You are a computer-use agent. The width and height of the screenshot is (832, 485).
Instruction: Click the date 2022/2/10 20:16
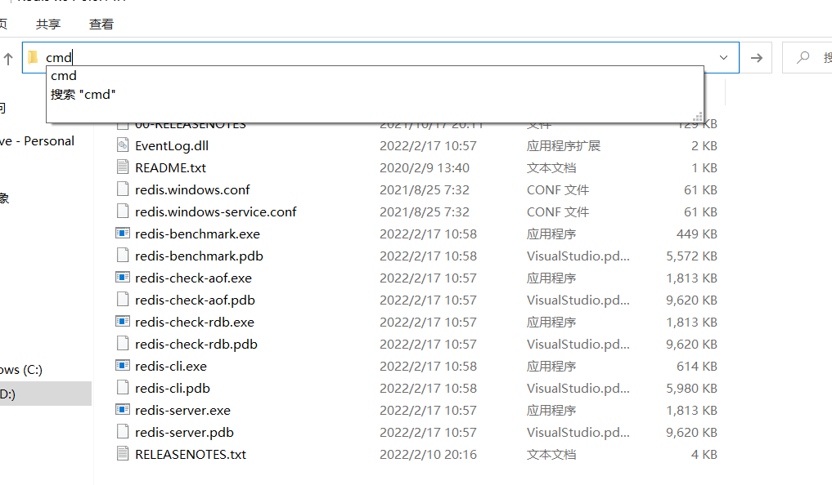click(428, 454)
